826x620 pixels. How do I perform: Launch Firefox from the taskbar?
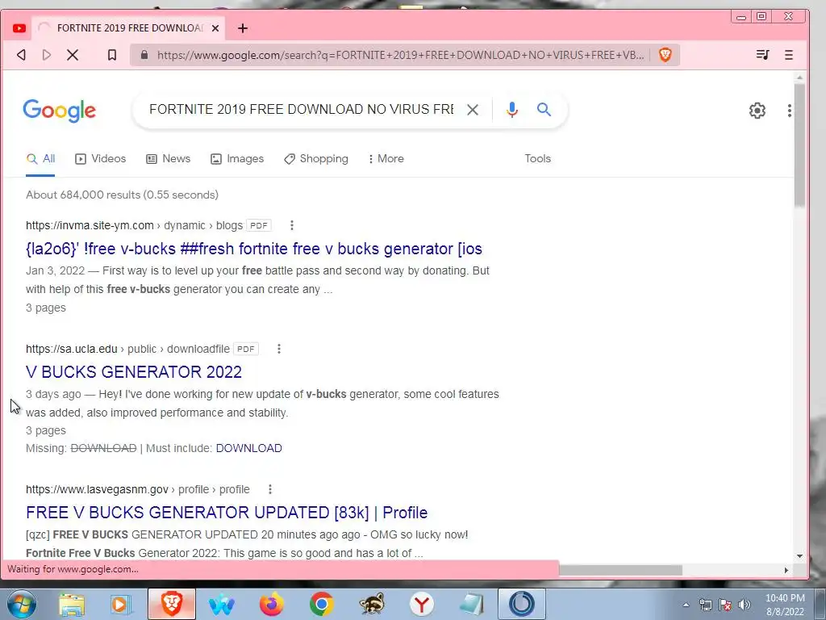point(272,605)
